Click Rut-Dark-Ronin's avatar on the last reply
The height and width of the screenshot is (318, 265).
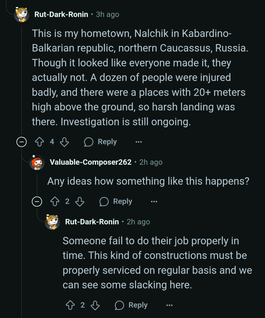tap(52, 222)
